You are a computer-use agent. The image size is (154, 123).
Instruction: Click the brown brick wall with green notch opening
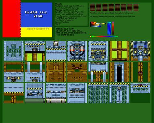[77, 72]
